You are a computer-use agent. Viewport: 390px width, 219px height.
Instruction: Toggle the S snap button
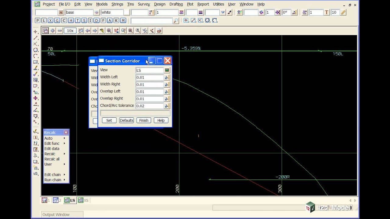(84, 20)
